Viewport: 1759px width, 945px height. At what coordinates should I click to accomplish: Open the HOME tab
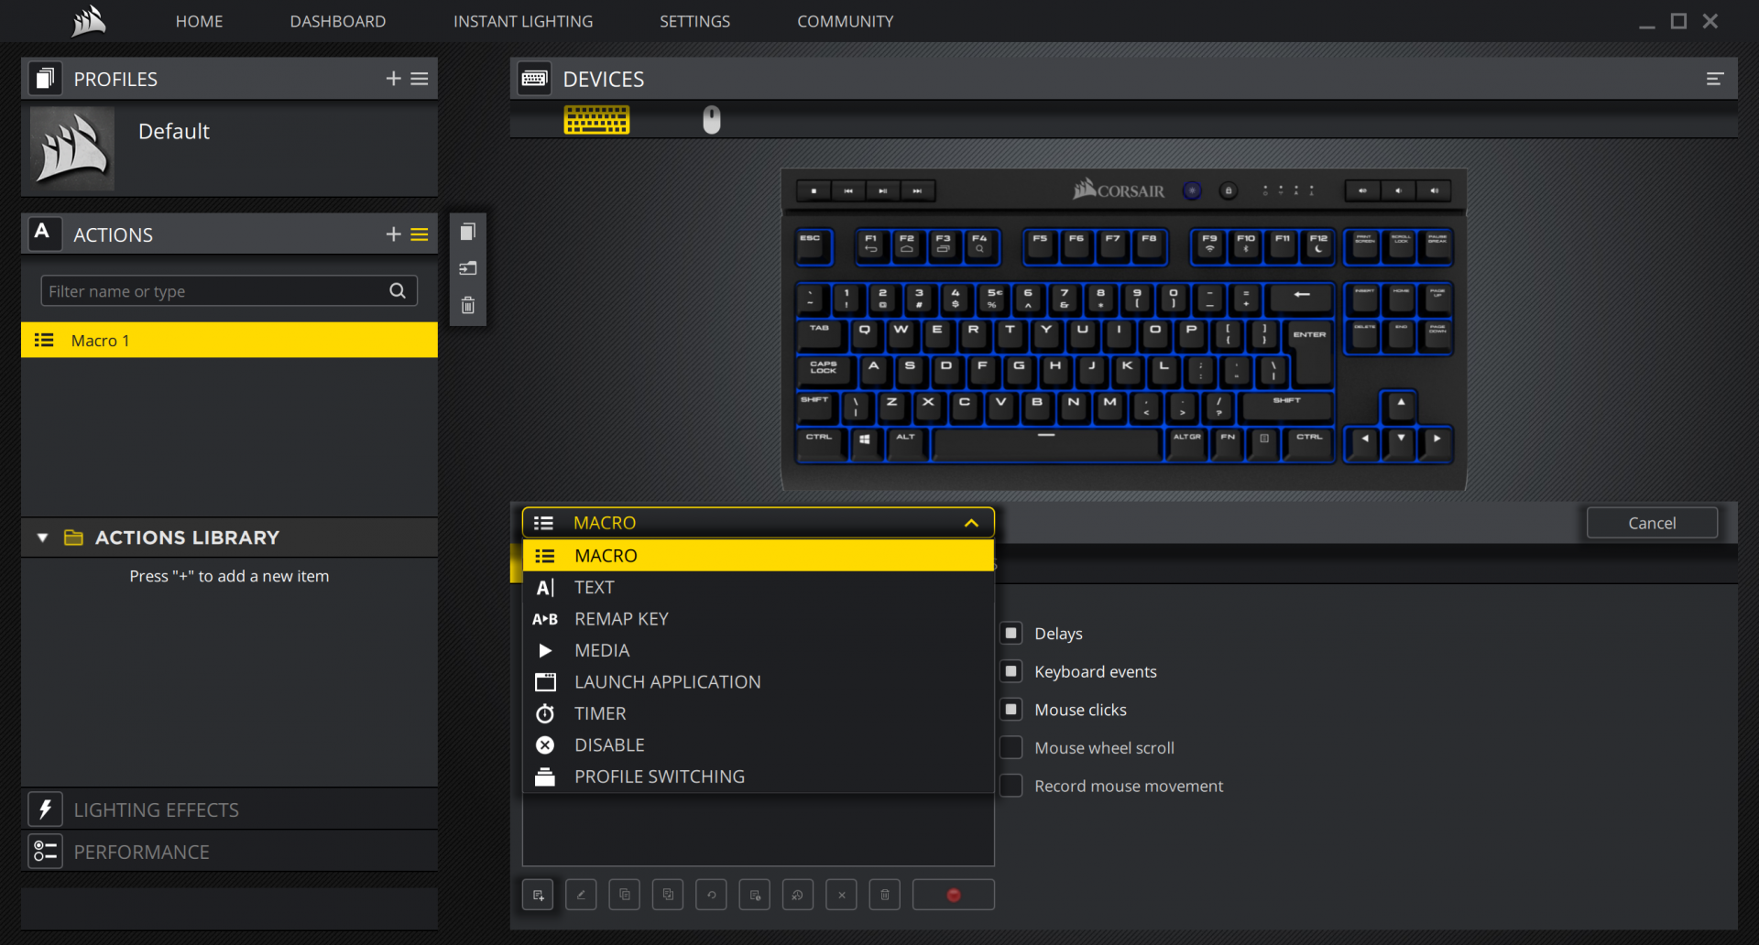[199, 21]
